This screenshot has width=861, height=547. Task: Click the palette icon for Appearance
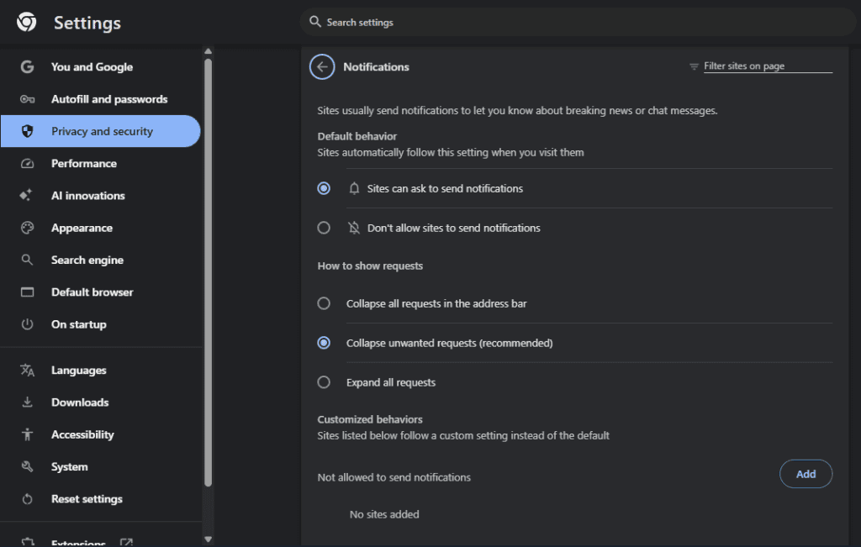tap(27, 228)
